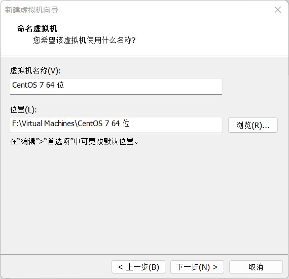This screenshot has height=279, width=289.
Task: Click the subtitle 您希望该虚拟机使用什么名称?
Action: coord(84,40)
